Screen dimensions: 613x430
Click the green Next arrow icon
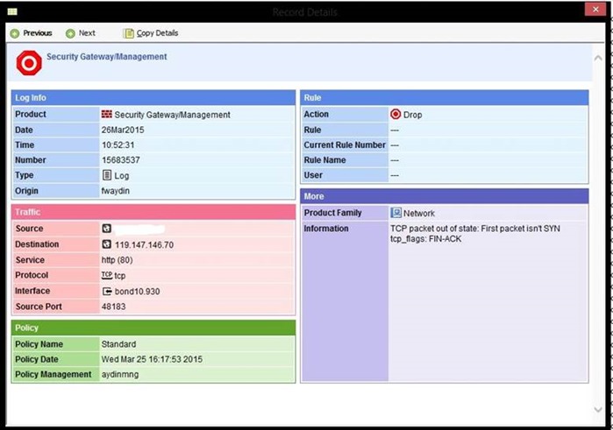(x=70, y=33)
